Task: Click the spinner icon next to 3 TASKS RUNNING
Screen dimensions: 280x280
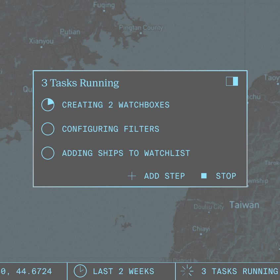Action: click(187, 271)
